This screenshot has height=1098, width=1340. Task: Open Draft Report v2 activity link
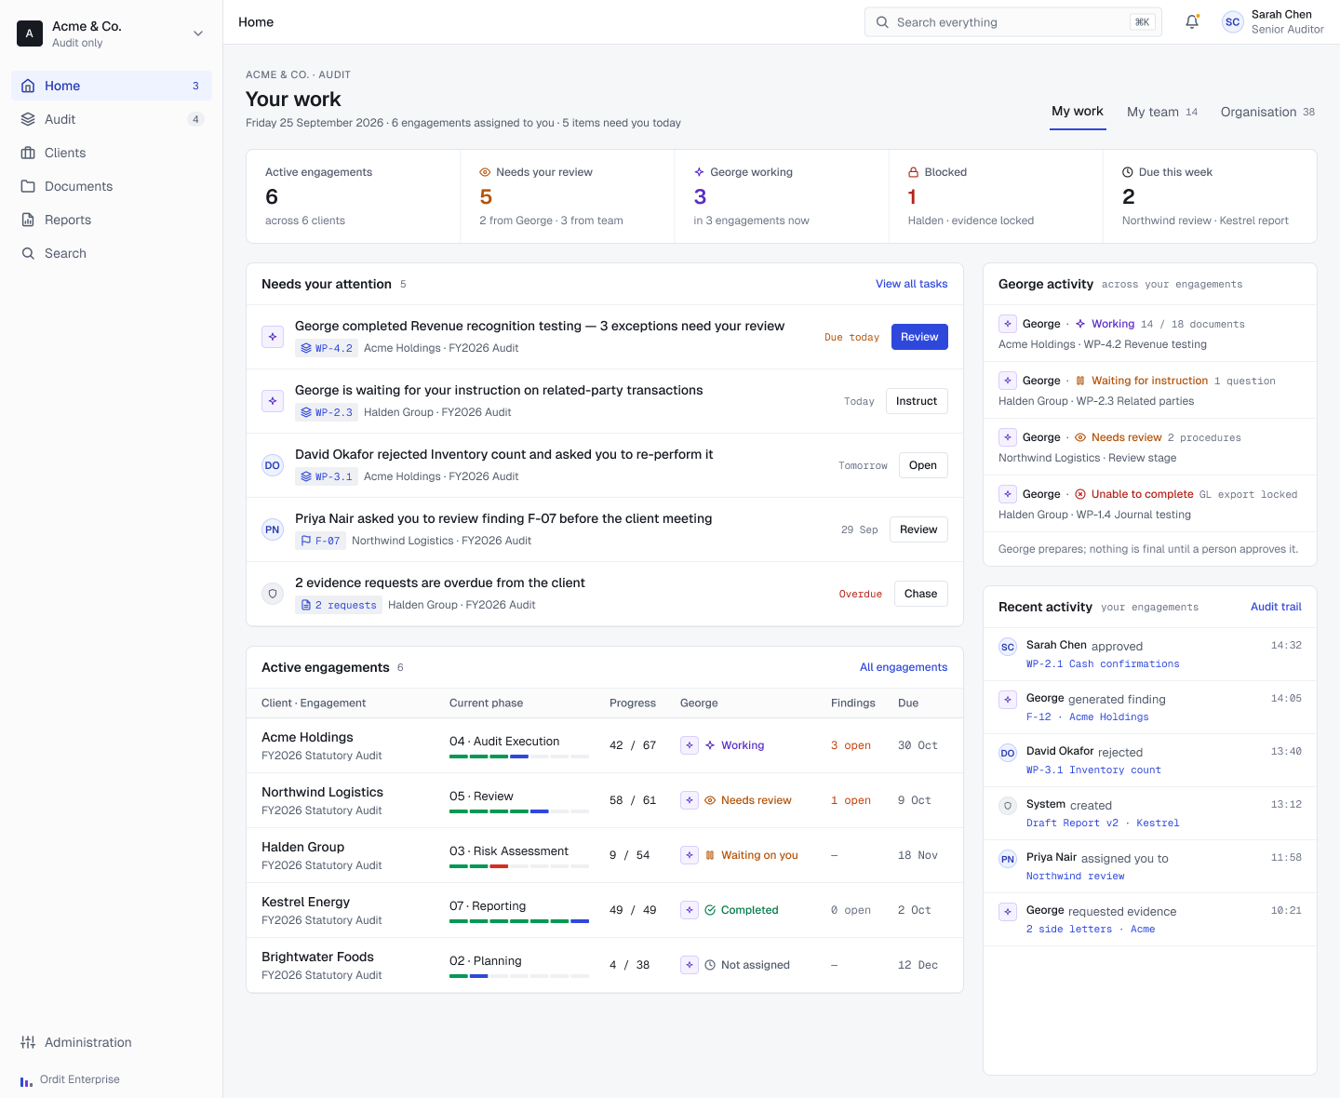pyautogui.click(x=1103, y=823)
